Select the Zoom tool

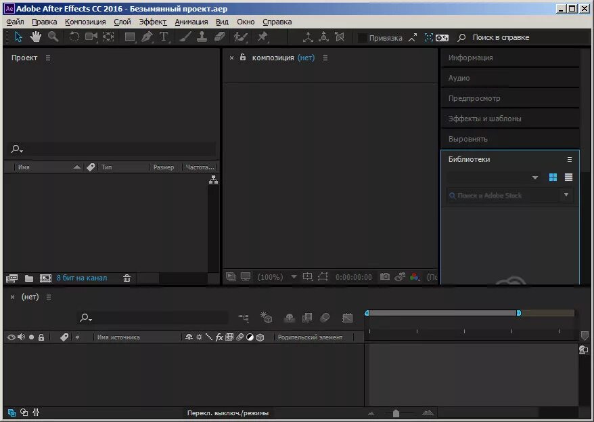tap(53, 37)
